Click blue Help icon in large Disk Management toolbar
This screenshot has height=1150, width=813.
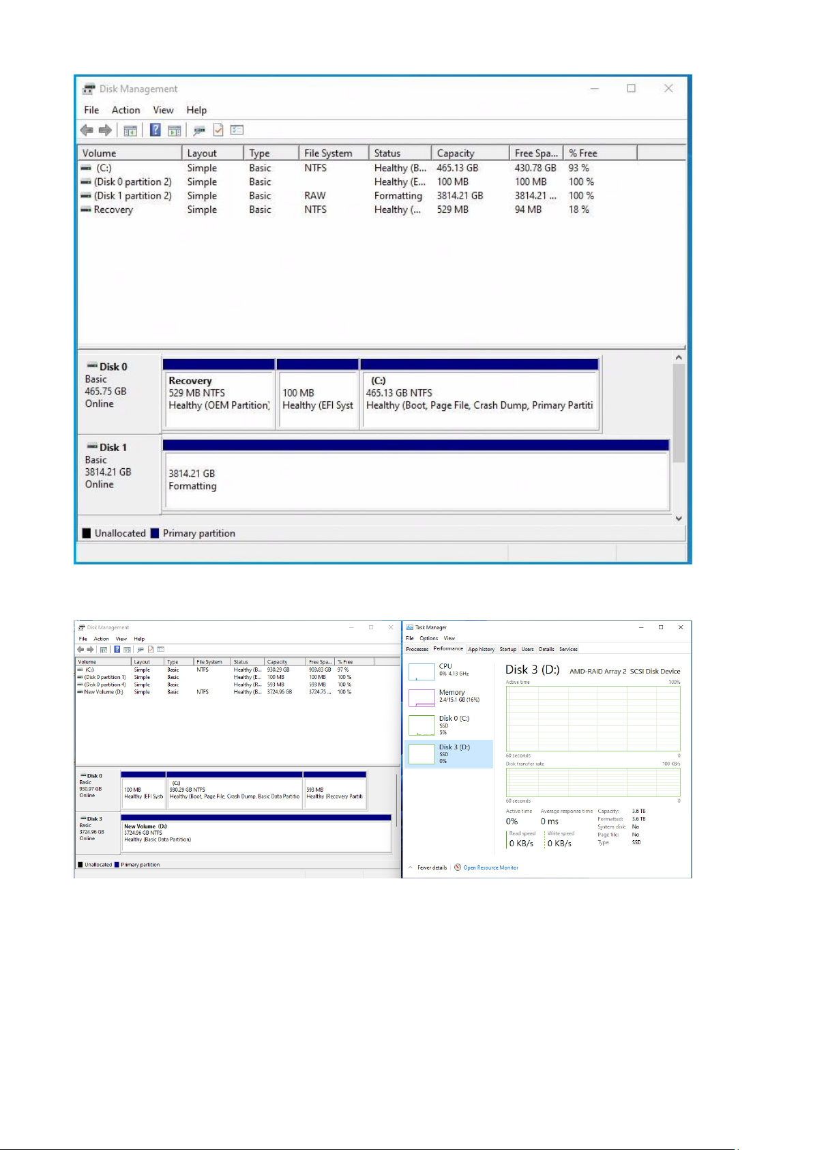pyautogui.click(x=156, y=130)
